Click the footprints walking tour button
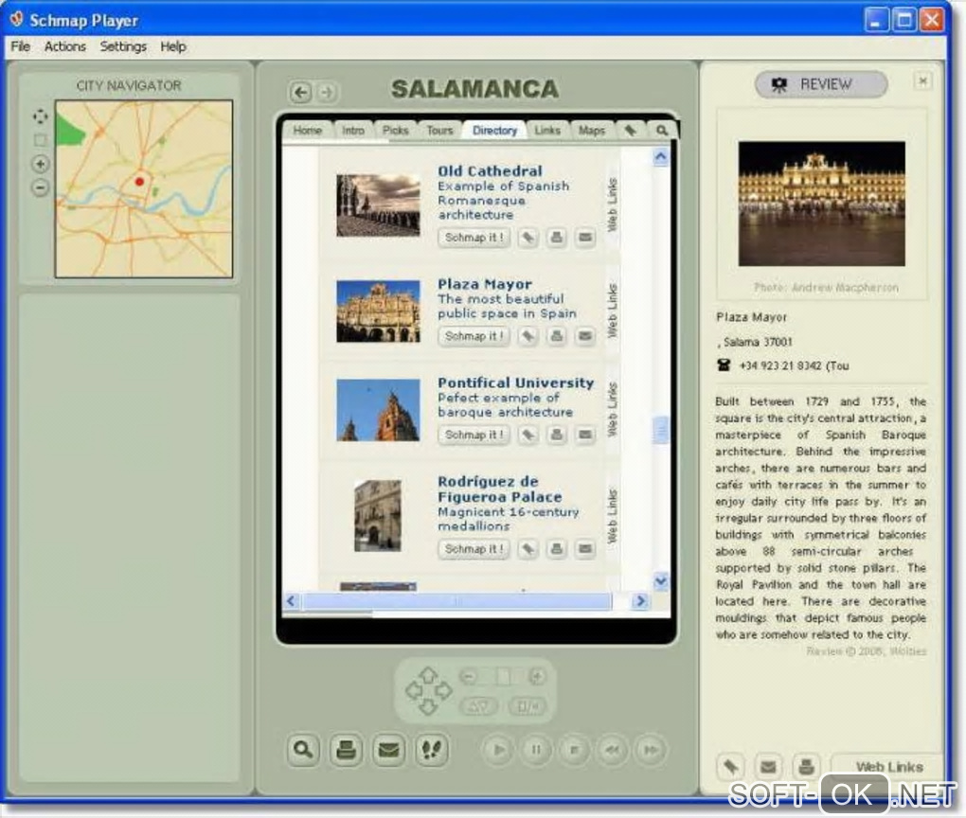Image resolution: width=966 pixels, height=818 pixels. (431, 750)
